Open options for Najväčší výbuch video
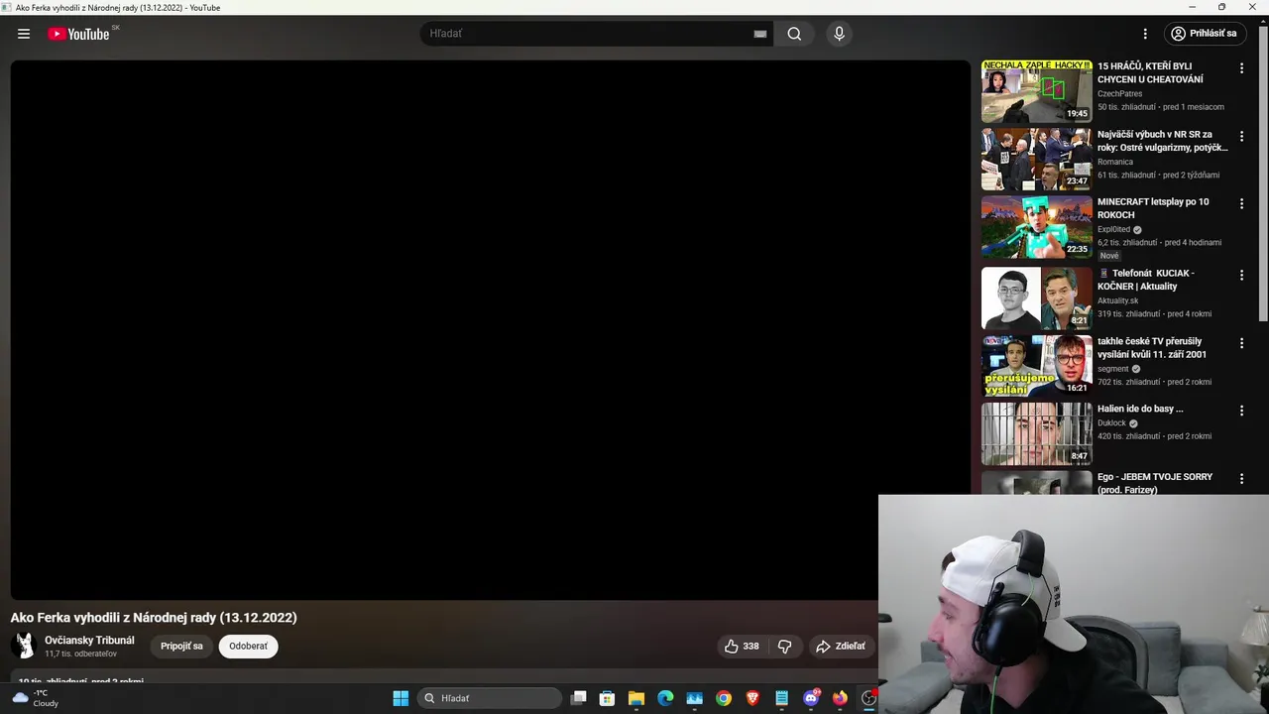The height and width of the screenshot is (714, 1269). coord(1241,136)
